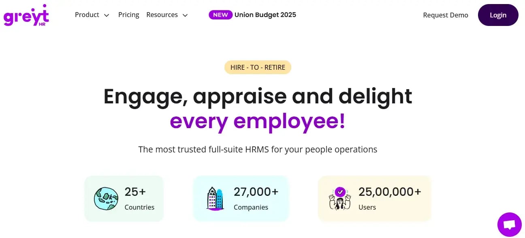Click the greytHR logo

tap(26, 15)
